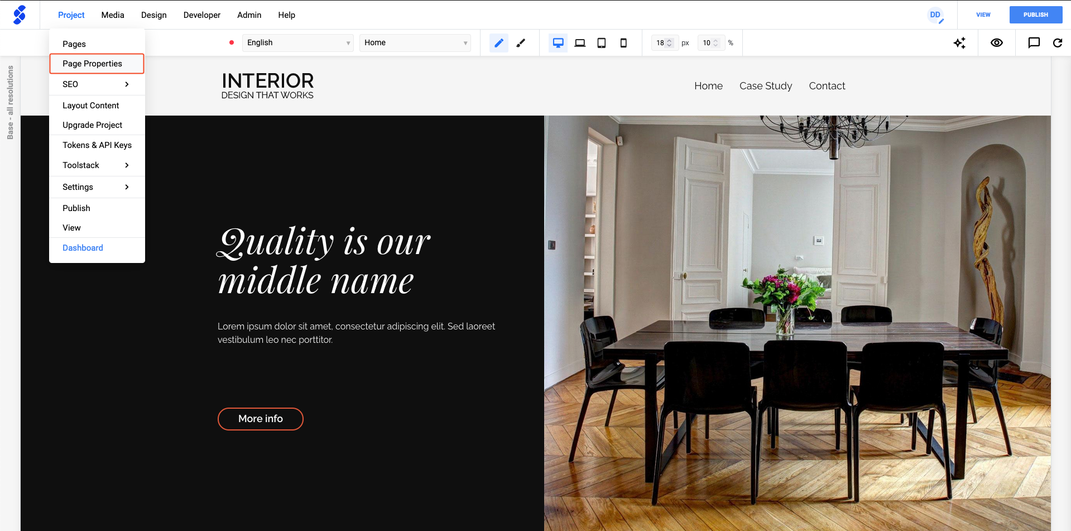Open the comments icon in the toolbar
The image size is (1071, 531).
click(1034, 42)
